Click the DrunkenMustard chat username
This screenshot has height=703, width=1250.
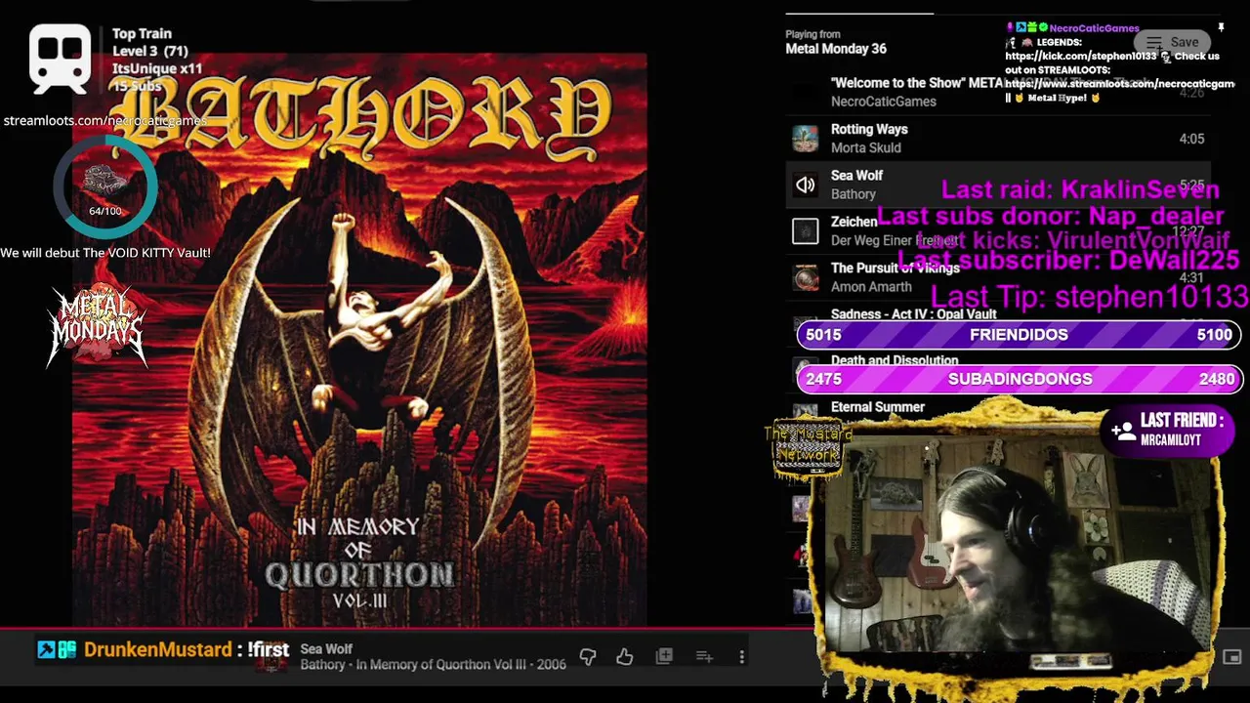coord(157,649)
